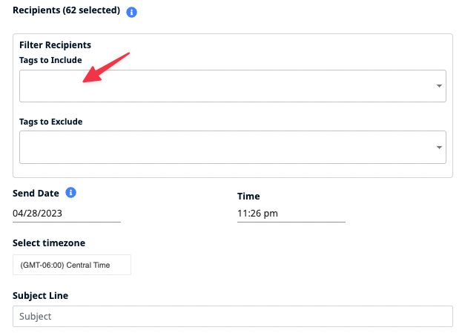Click the info icon beside Recipients heading
The image size is (462, 333).
coord(131,12)
